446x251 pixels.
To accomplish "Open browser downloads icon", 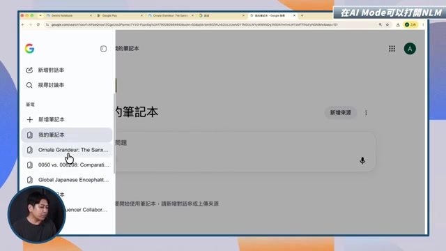I will 398,25.
